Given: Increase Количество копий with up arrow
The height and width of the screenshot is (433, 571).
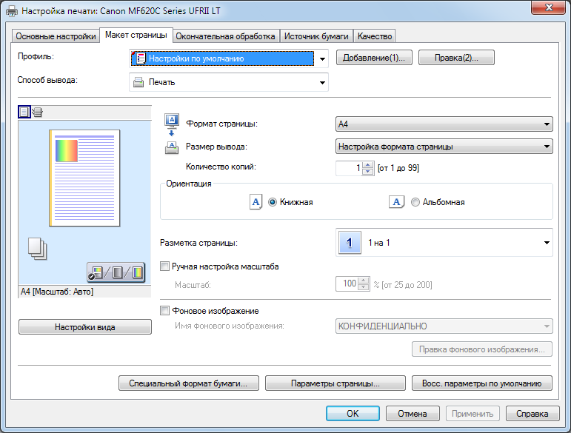Looking at the screenshot, I should [x=368, y=164].
